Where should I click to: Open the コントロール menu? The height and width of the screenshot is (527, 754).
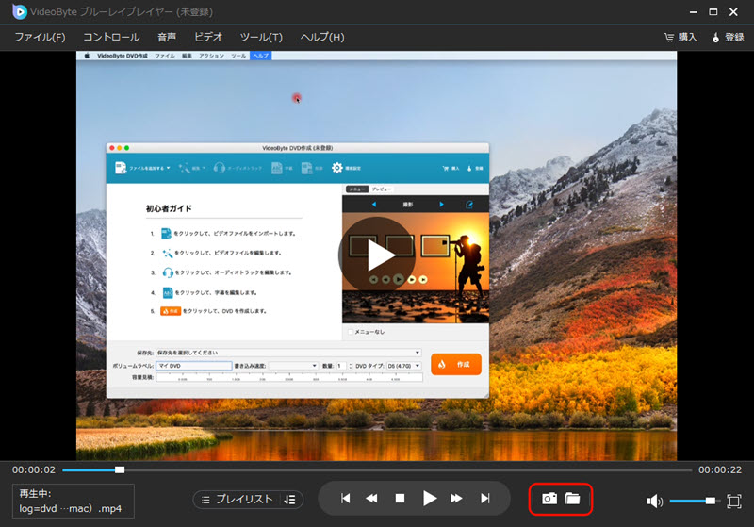tap(111, 37)
